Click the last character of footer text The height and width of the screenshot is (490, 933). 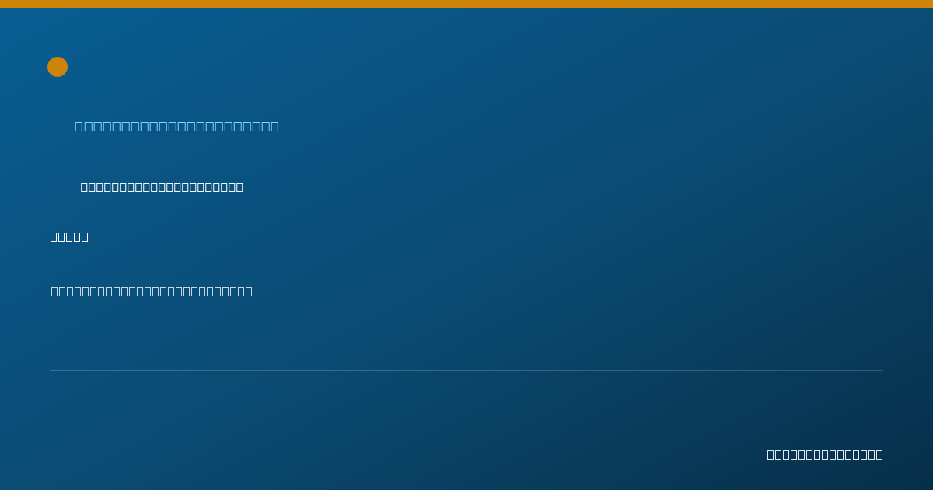[x=879, y=454]
